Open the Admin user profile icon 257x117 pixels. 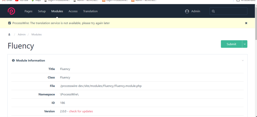point(187,12)
